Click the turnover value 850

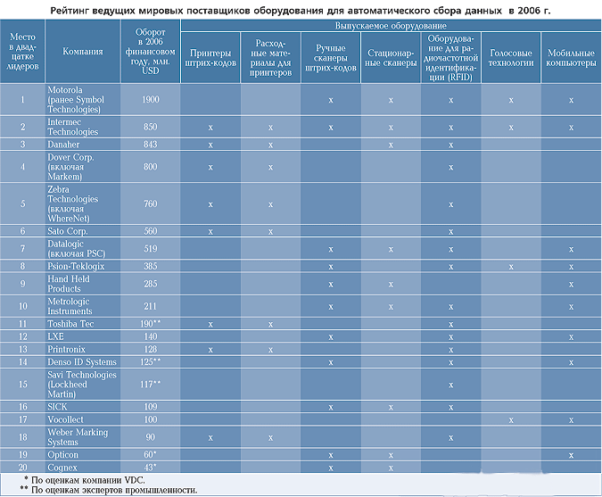(x=151, y=127)
